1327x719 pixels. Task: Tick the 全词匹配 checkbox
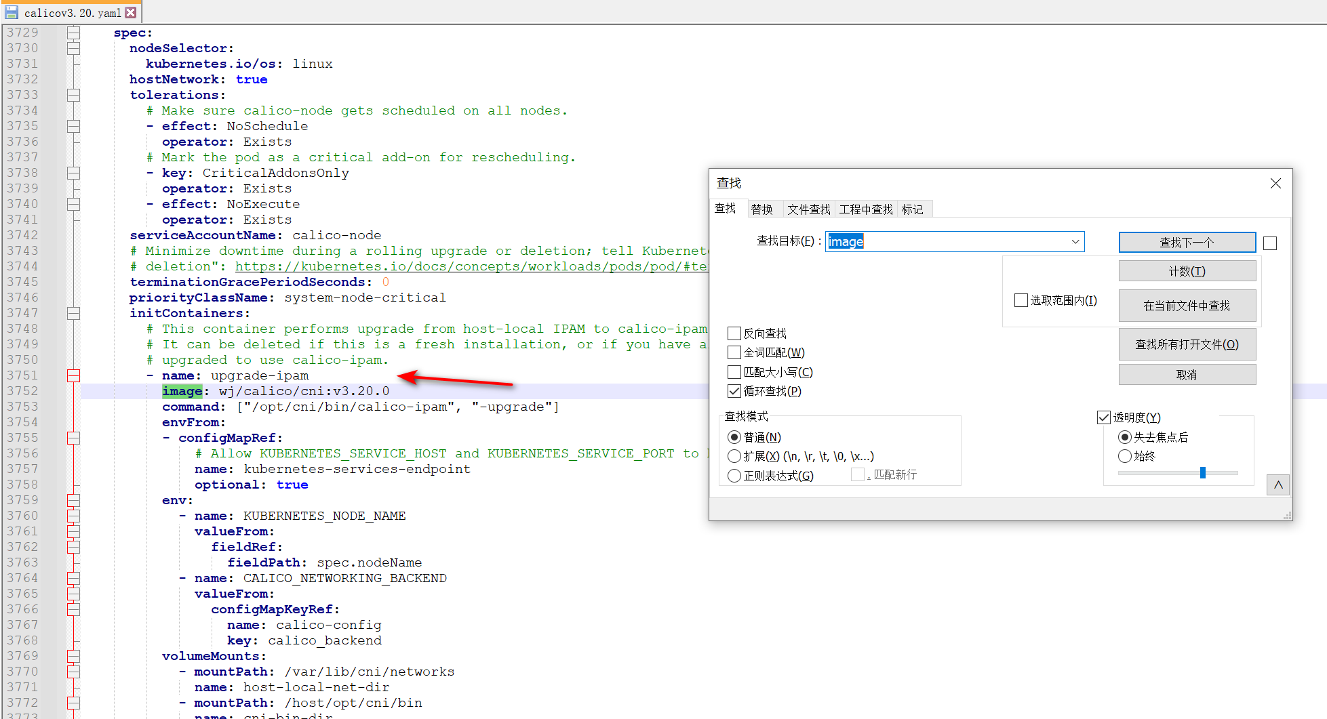click(x=734, y=352)
